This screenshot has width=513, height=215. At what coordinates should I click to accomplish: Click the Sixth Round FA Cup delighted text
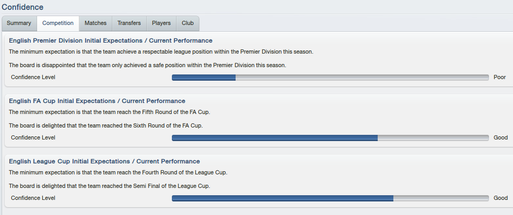point(106,125)
